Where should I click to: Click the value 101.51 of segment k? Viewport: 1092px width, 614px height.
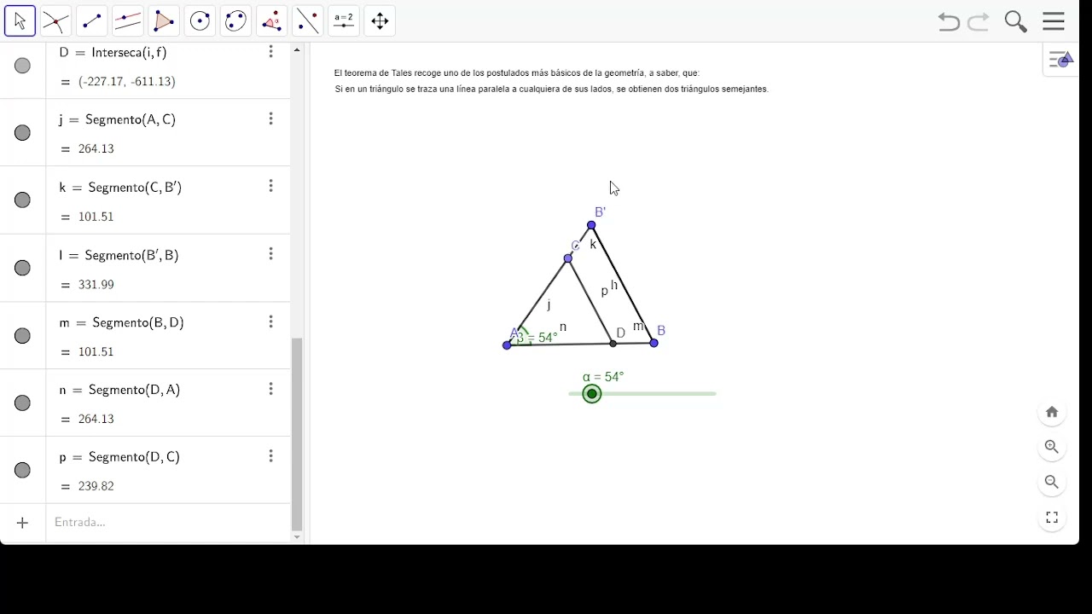[x=96, y=217]
